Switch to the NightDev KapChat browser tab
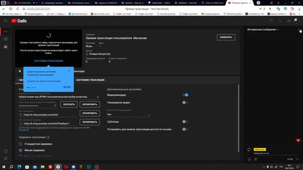 coord(186,3)
